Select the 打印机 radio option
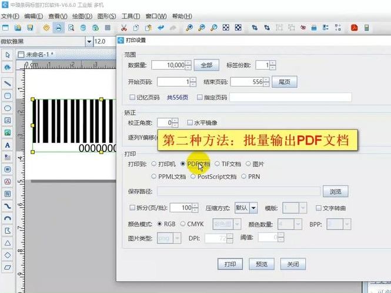391x293 pixels. tap(154, 164)
